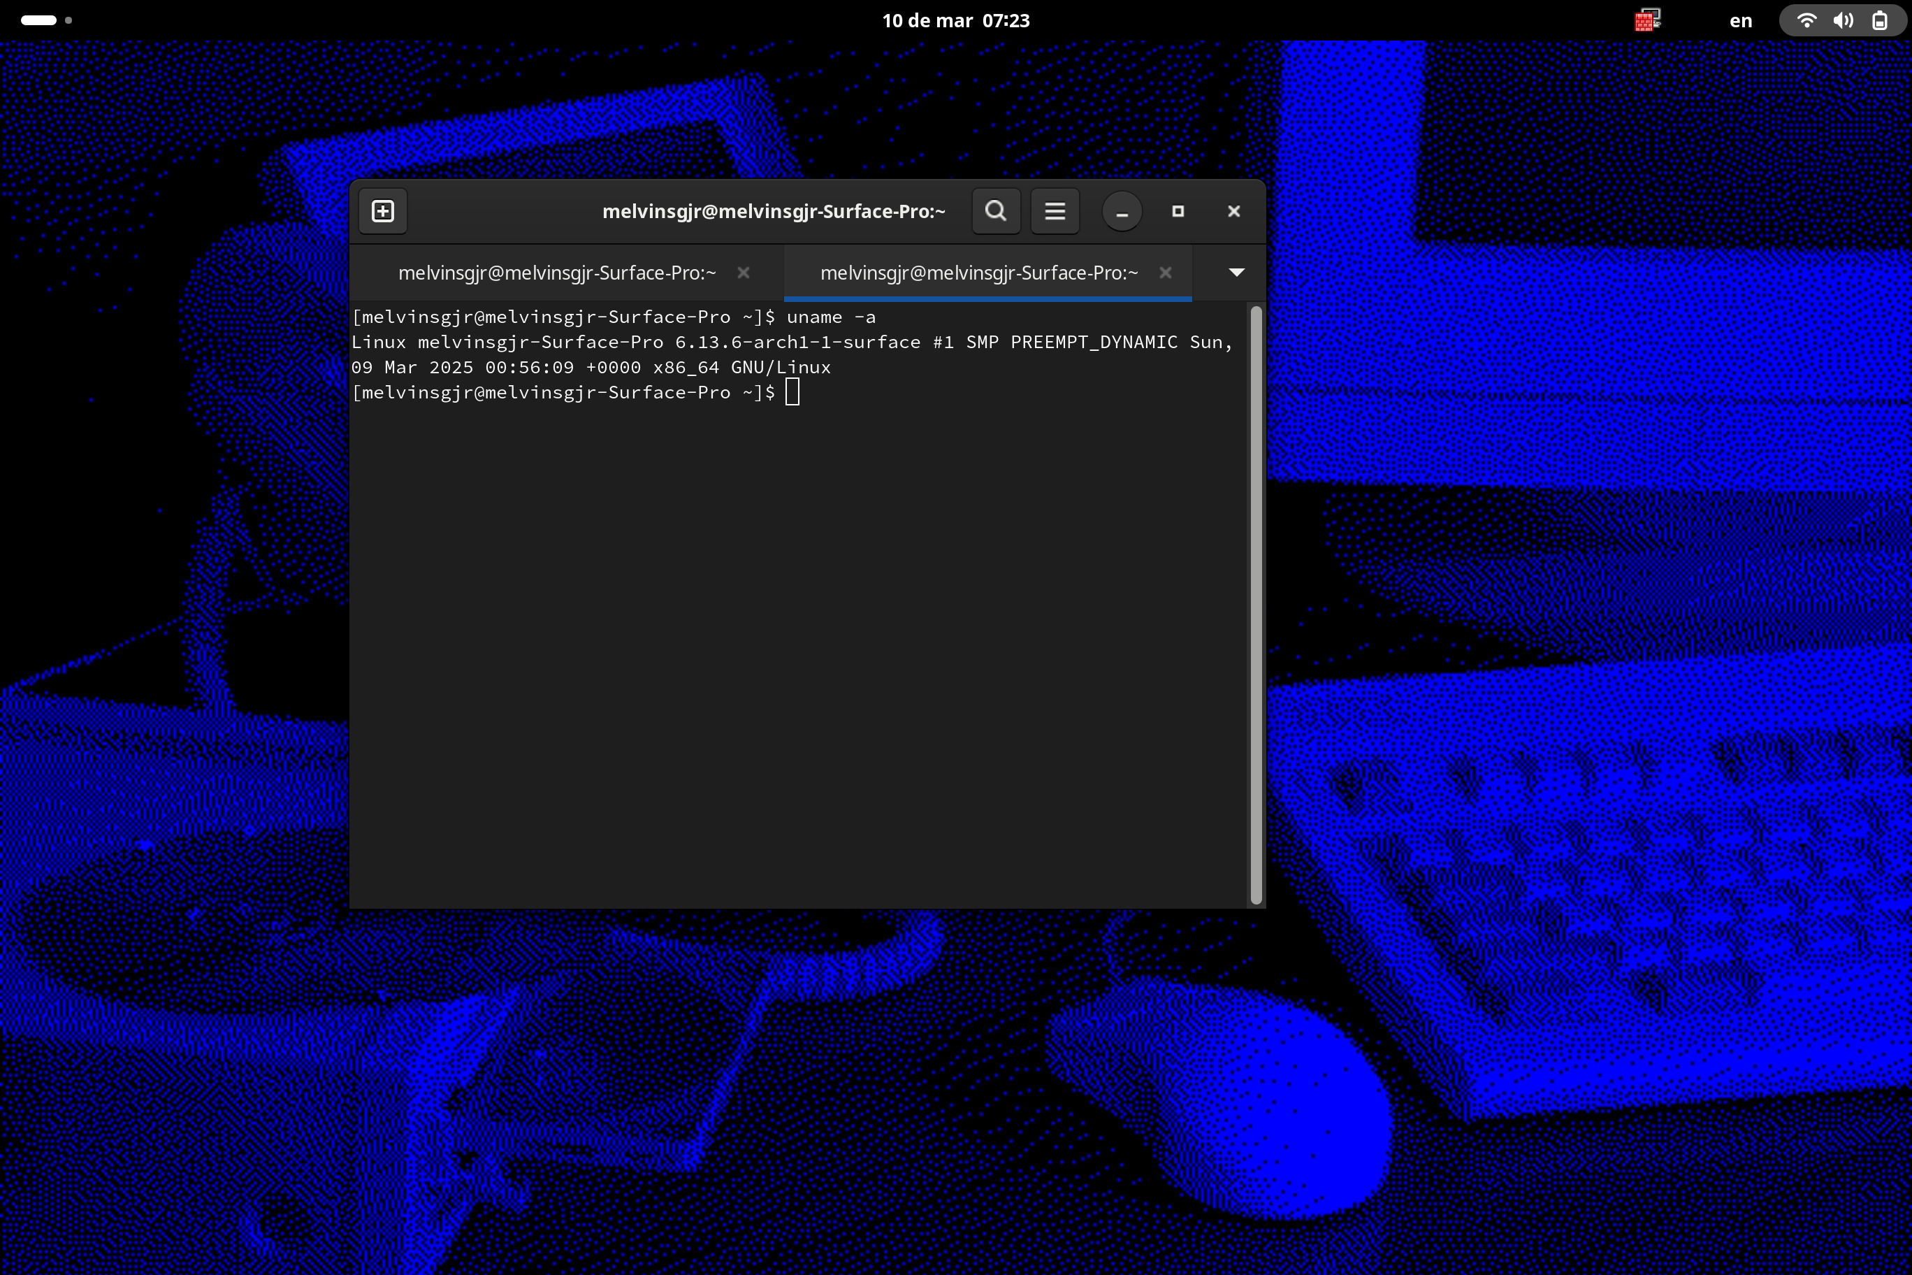Viewport: 1912px width, 1275px height.
Task: Close the second active terminal tab
Action: click(x=1165, y=273)
